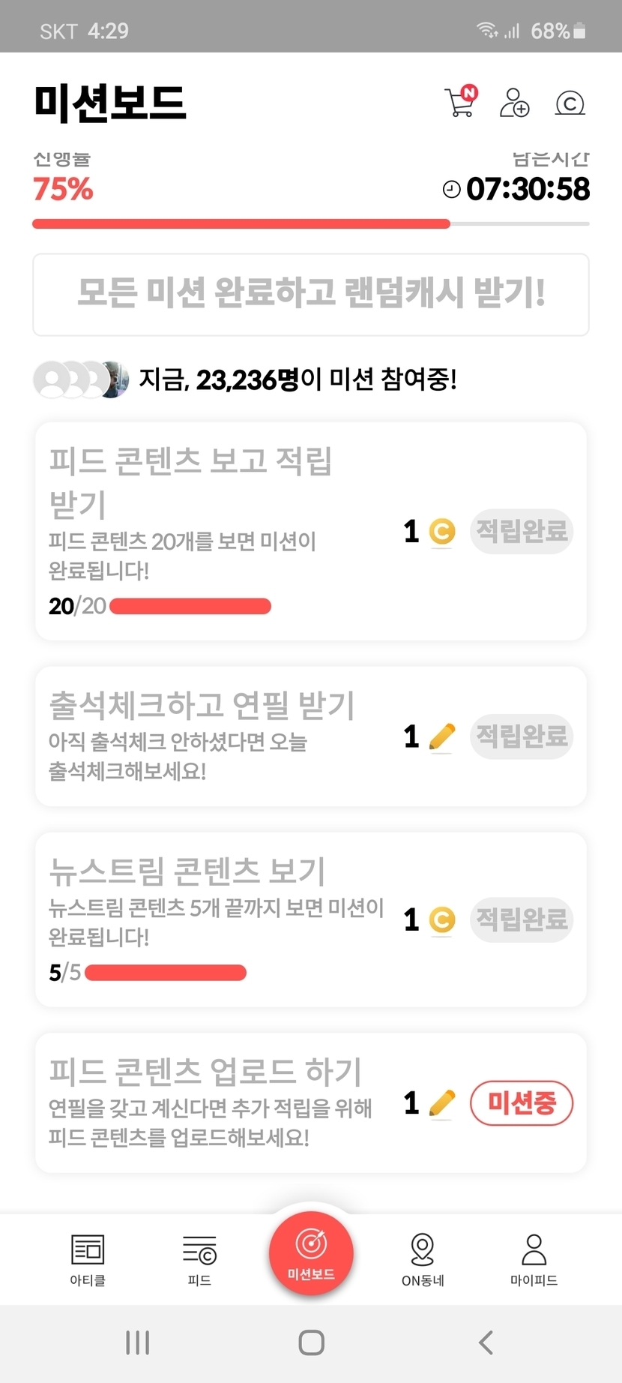The width and height of the screenshot is (622, 1383).
Task: Open the ON동네 location tab
Action: 423,1258
